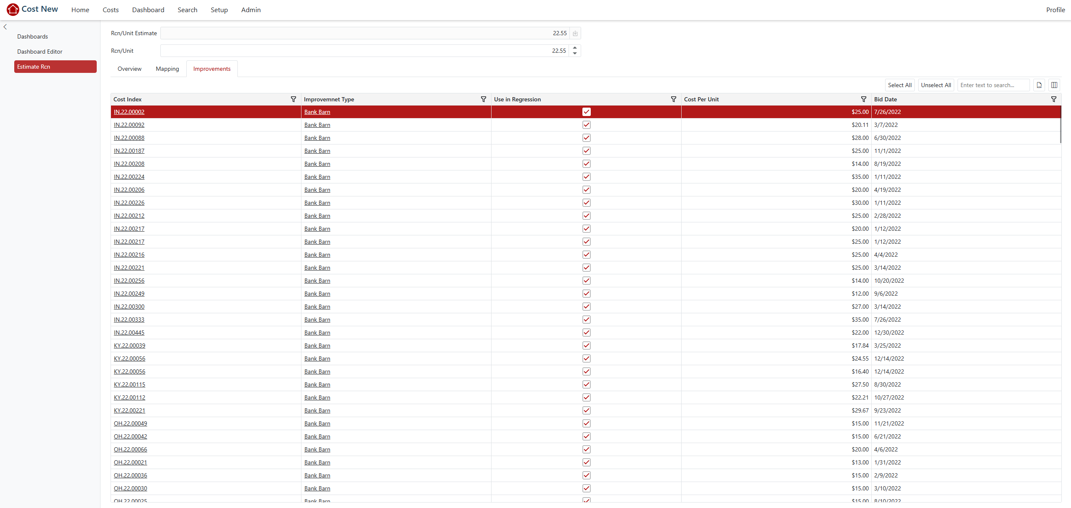Open the IN.22.00224 cost index link

129,177
